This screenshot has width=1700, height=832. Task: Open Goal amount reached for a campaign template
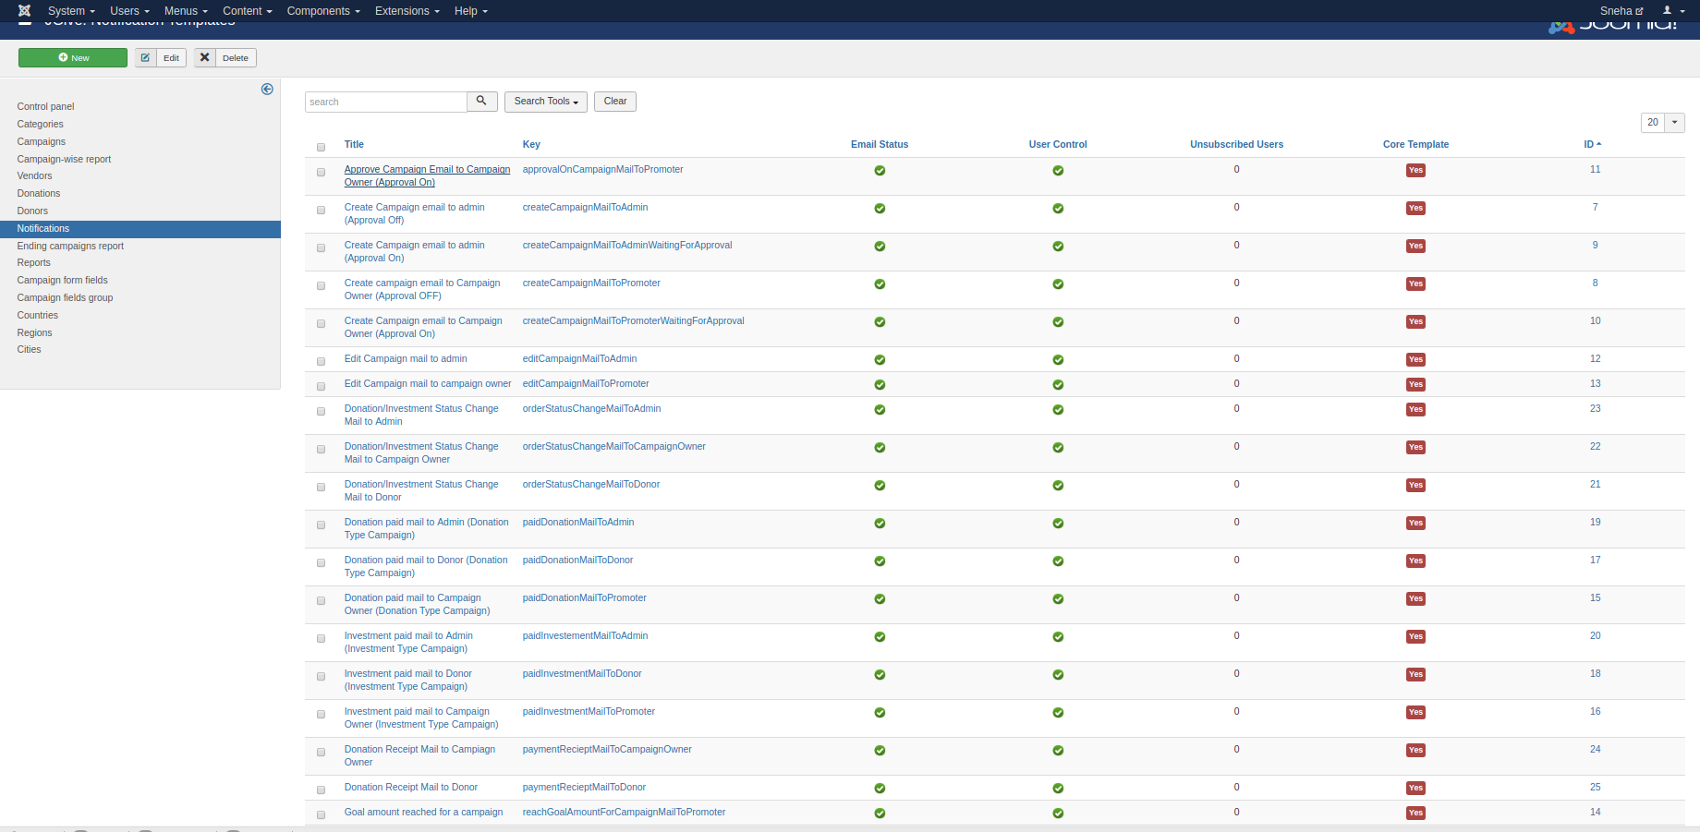[423, 813]
